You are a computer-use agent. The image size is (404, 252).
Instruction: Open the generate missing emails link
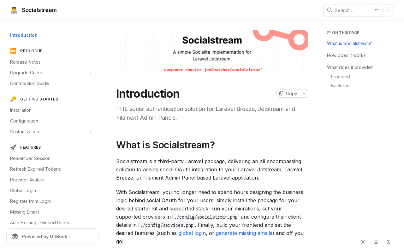pyautogui.click(x=244, y=233)
